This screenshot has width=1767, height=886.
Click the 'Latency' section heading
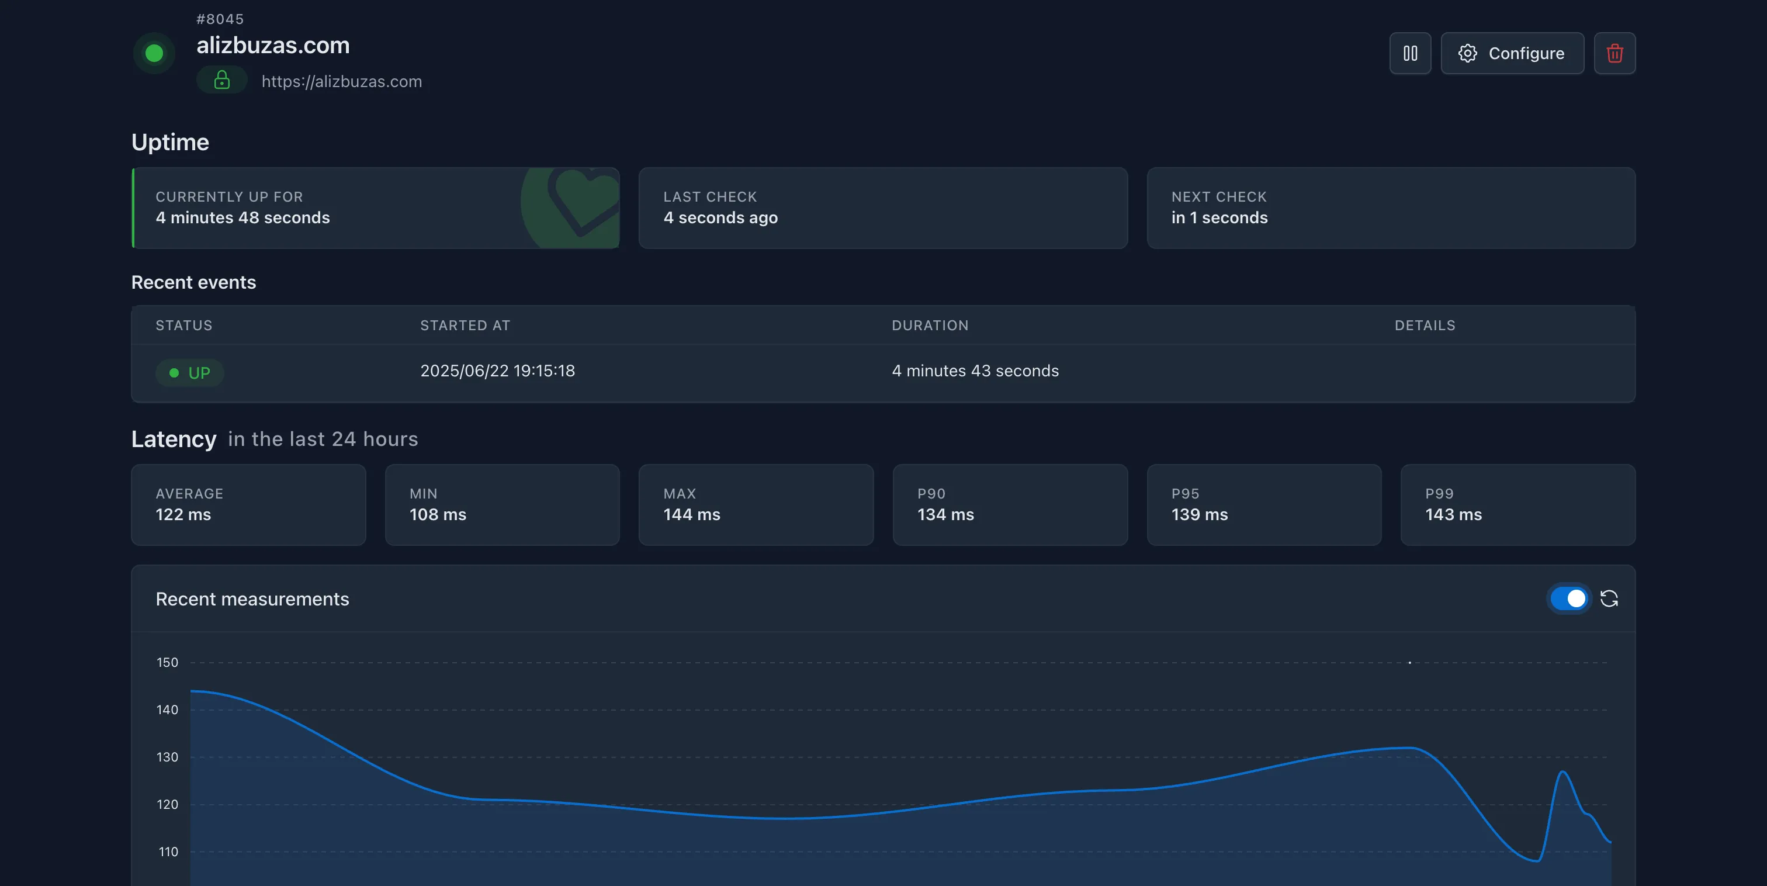[174, 439]
